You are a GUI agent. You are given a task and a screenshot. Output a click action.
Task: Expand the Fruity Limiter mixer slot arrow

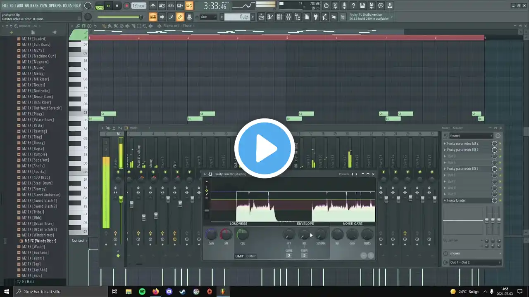[x=445, y=200]
